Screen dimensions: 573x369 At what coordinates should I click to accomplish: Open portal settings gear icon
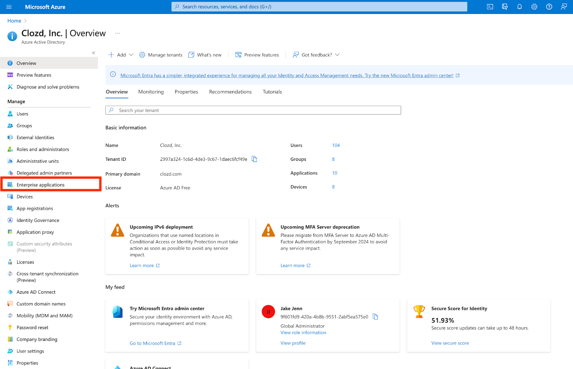[x=534, y=7]
